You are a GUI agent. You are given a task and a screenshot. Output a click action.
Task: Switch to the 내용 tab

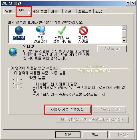[54, 11]
